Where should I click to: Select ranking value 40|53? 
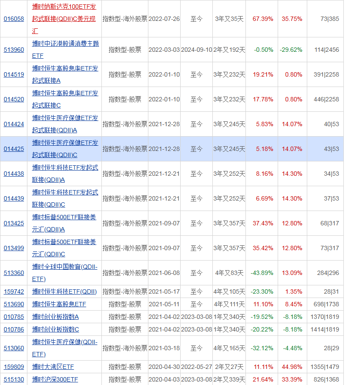point(332,124)
